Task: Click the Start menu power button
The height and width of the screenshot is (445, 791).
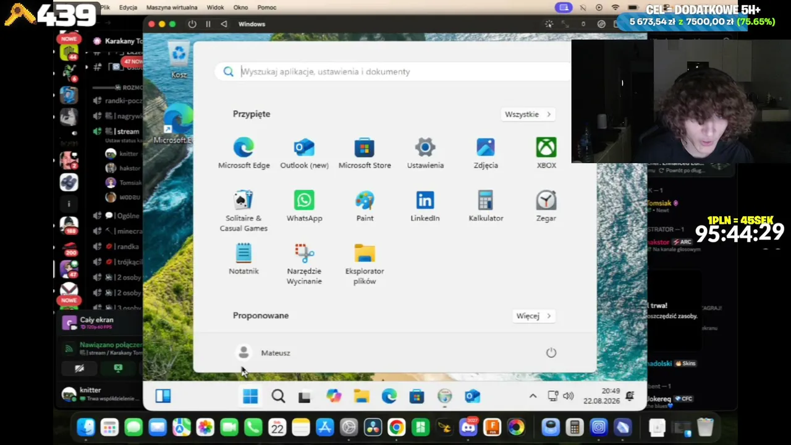Action: [x=551, y=353]
